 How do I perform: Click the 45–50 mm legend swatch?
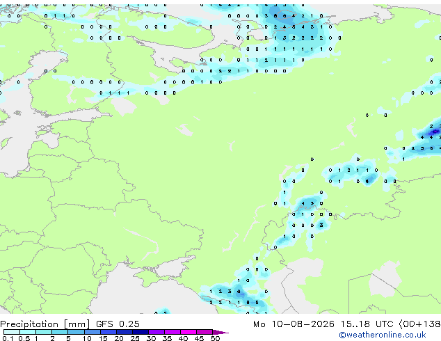205,332
